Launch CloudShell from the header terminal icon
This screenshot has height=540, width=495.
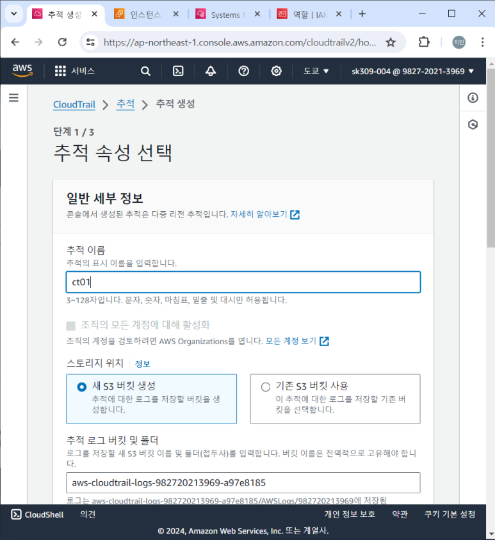coord(178,71)
